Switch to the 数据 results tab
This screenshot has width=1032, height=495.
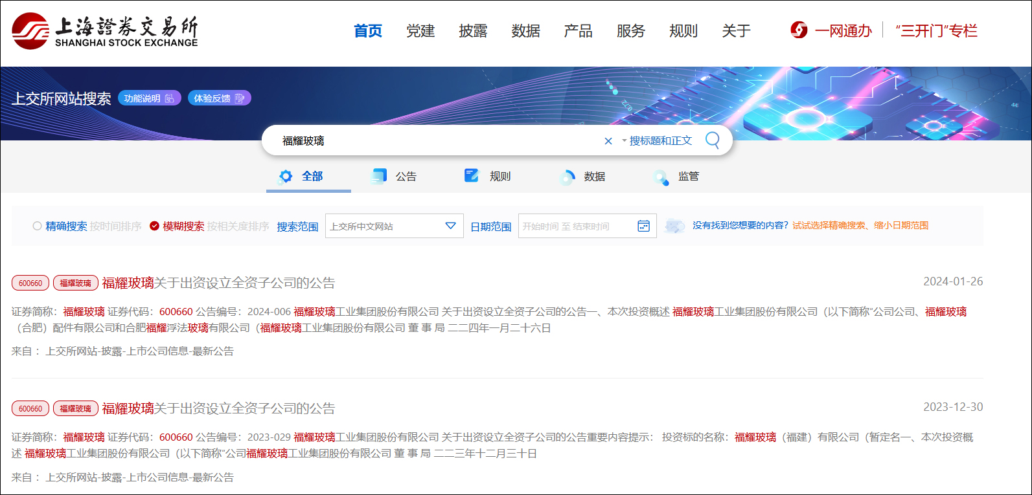tap(595, 176)
